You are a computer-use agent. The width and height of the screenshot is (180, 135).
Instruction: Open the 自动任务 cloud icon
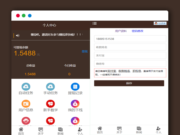pos(26,86)
